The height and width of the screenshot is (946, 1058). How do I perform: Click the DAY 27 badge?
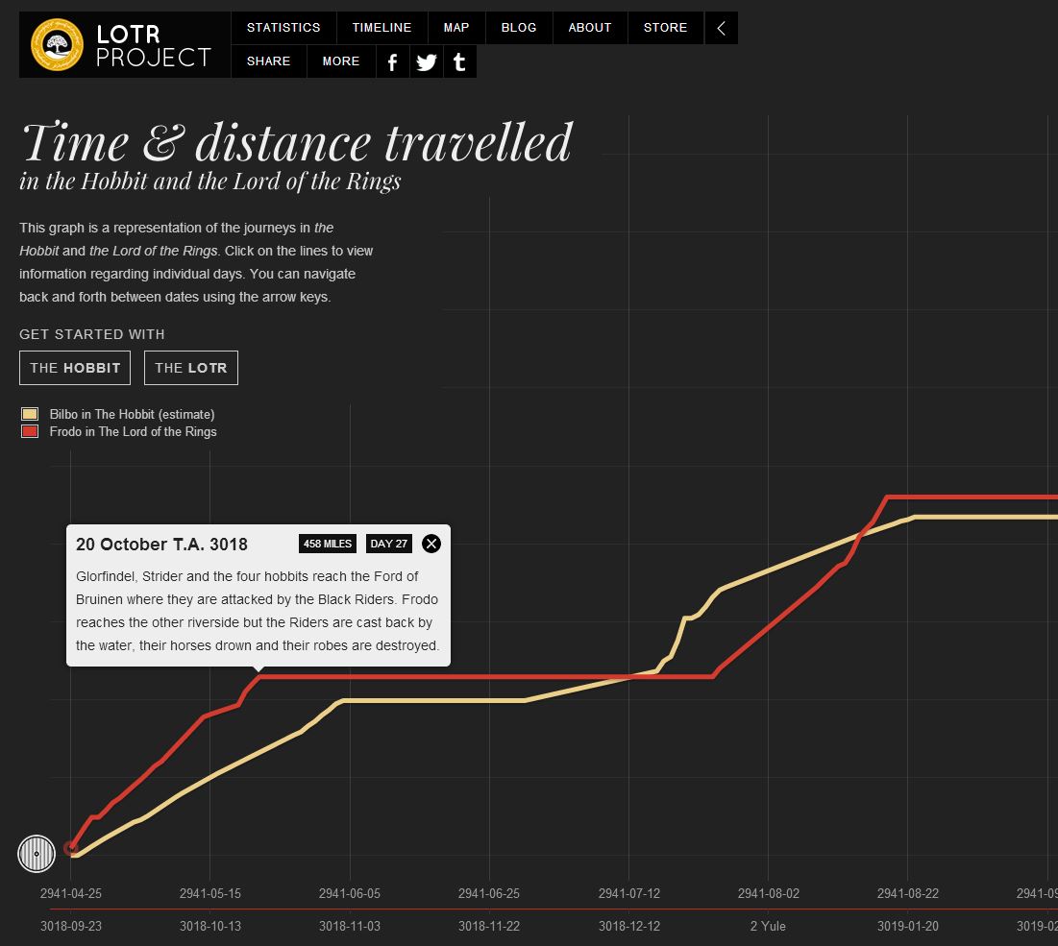[x=388, y=544]
